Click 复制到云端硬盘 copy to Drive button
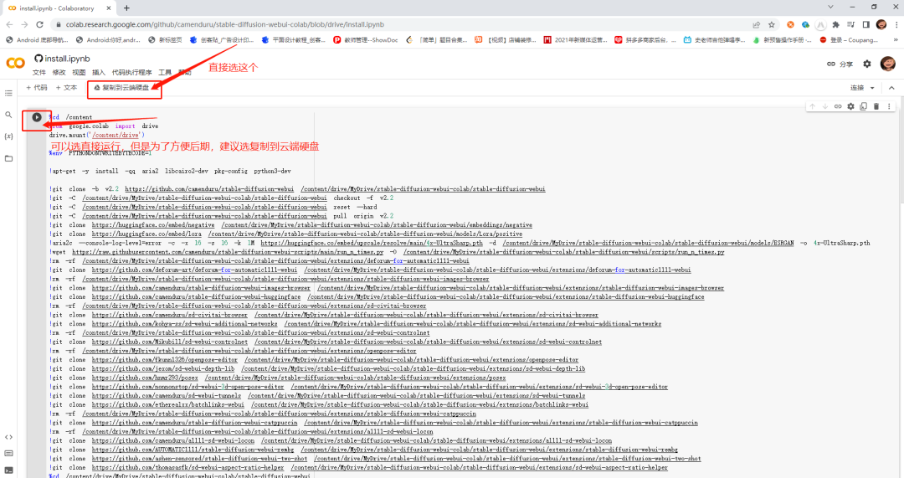904x478 pixels. [121, 88]
